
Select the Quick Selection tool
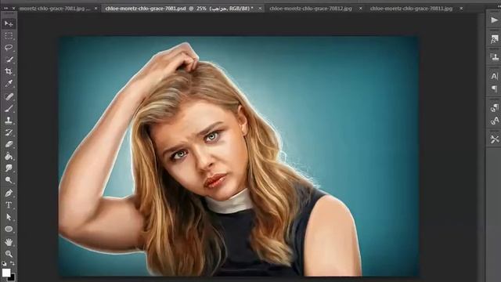pos(9,60)
